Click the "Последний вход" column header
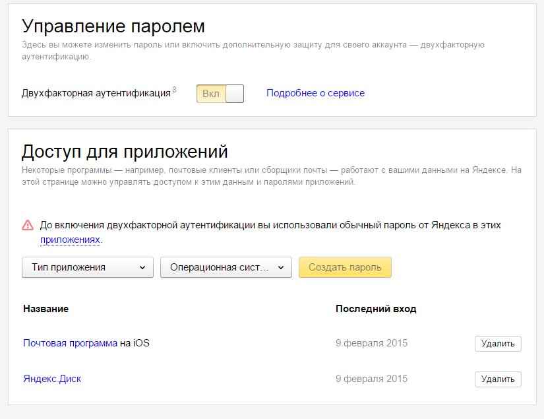The height and width of the screenshot is (419, 544). point(375,309)
